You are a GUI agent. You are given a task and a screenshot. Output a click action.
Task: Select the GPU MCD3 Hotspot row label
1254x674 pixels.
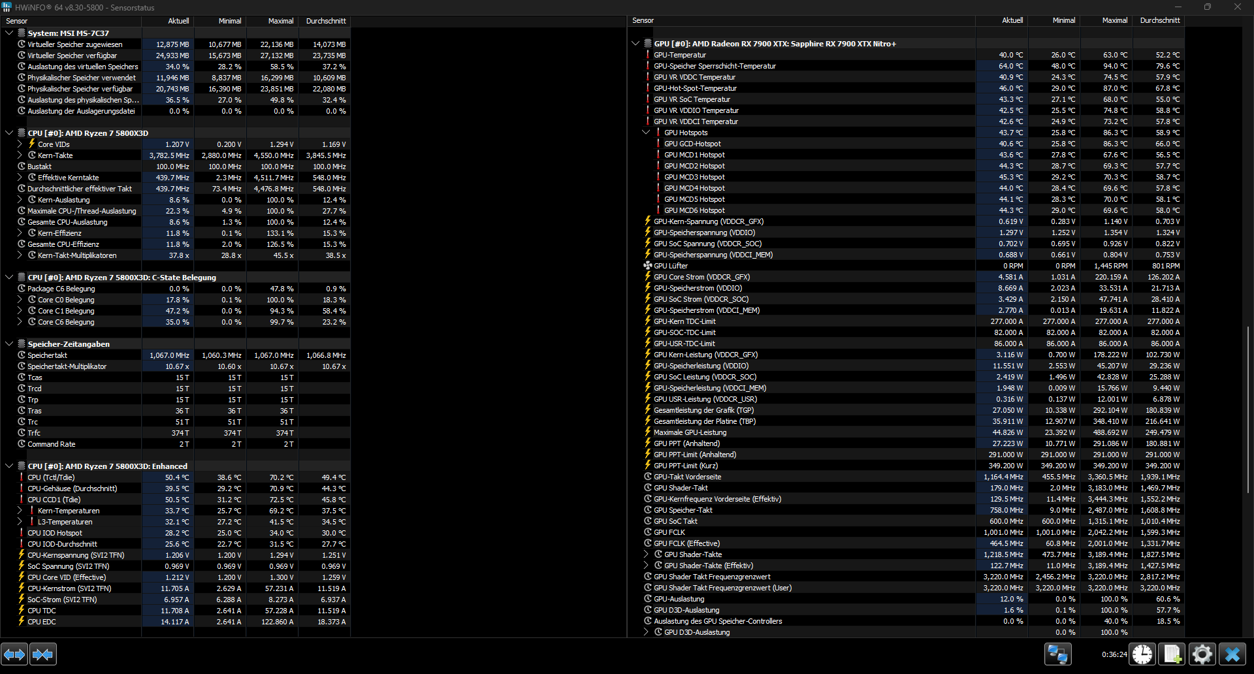[x=694, y=177]
